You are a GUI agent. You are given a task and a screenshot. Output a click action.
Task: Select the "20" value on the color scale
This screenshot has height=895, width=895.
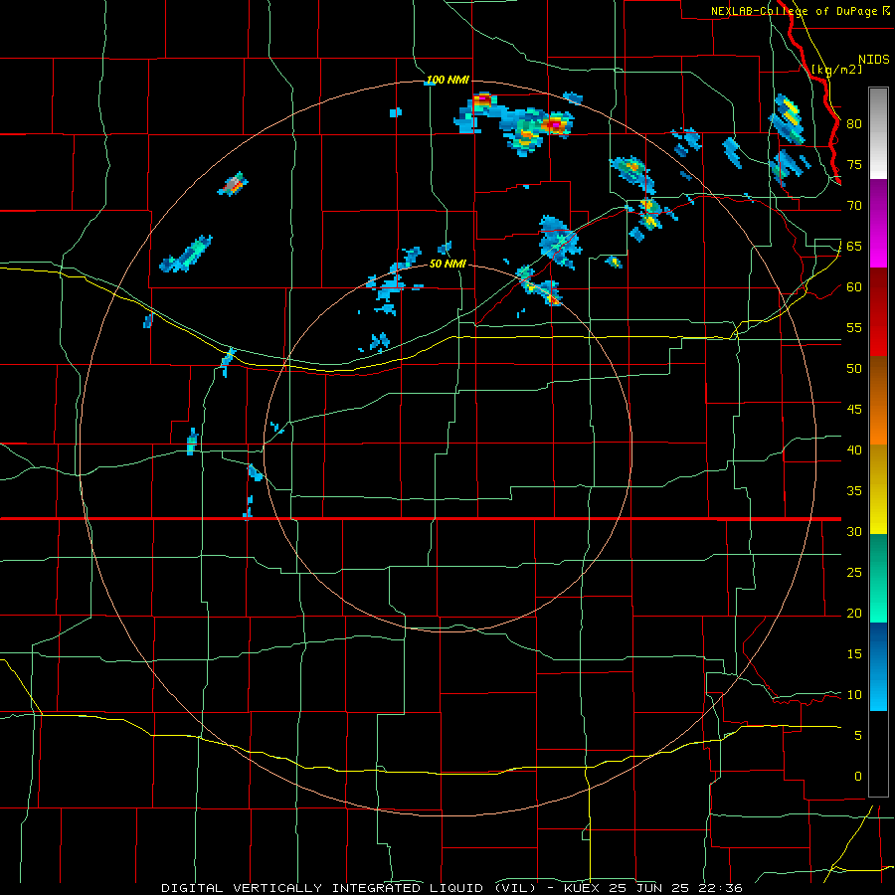[854, 613]
